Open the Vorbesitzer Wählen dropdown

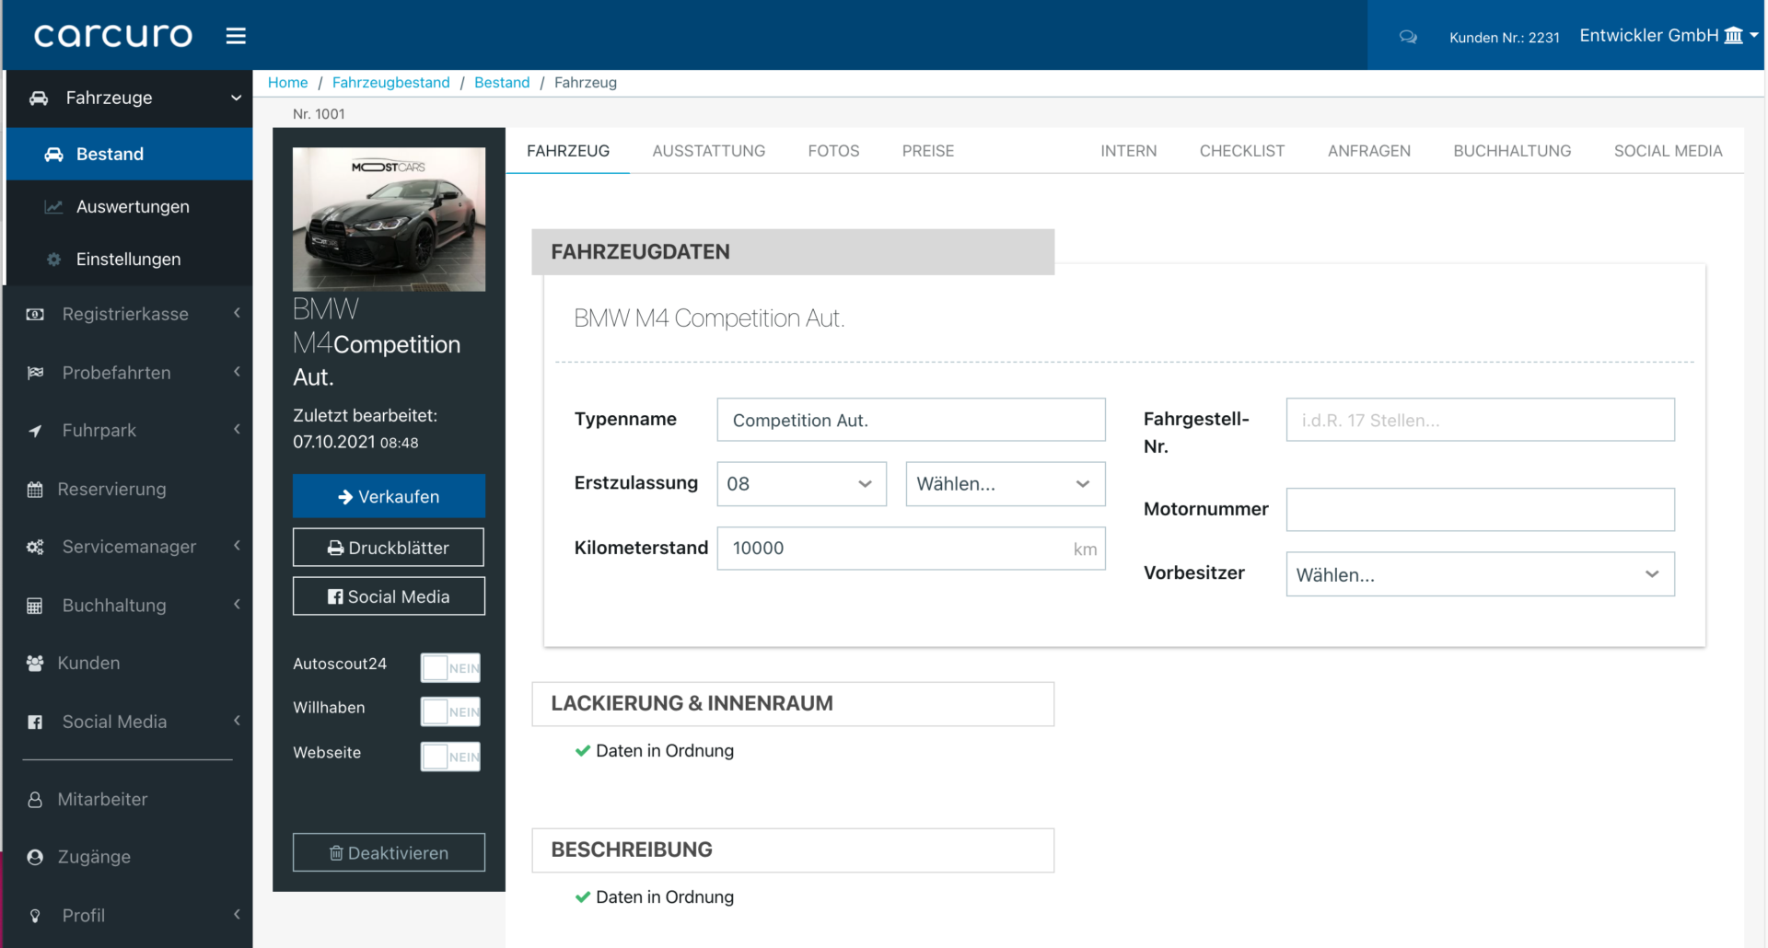click(1480, 574)
